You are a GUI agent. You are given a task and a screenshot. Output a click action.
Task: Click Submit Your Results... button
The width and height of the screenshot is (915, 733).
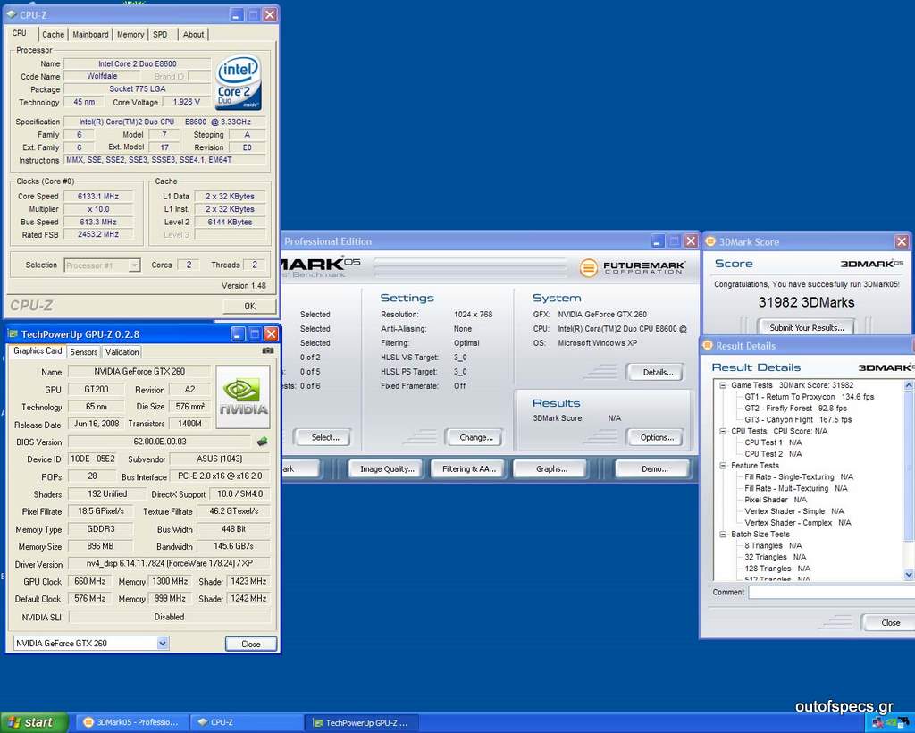tap(807, 327)
